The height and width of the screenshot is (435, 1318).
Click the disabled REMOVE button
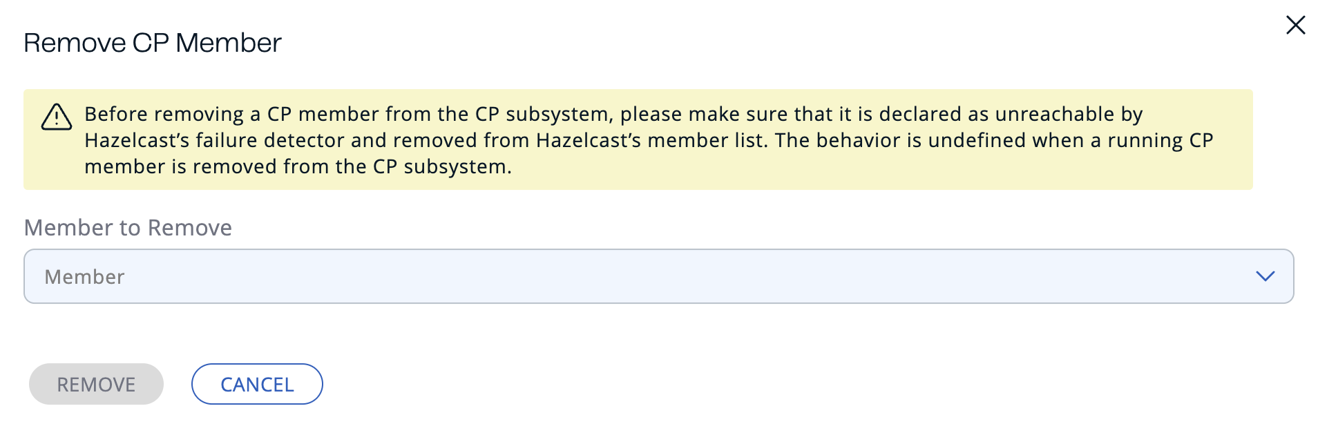pos(95,384)
